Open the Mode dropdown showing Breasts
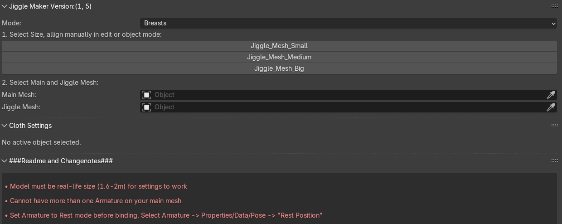This screenshot has width=562, height=224. point(348,23)
